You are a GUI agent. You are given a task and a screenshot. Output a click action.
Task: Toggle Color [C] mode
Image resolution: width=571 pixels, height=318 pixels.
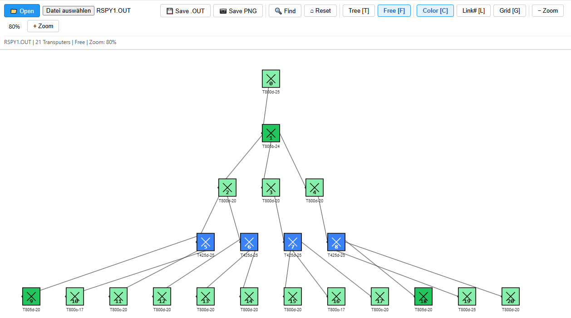435,11
